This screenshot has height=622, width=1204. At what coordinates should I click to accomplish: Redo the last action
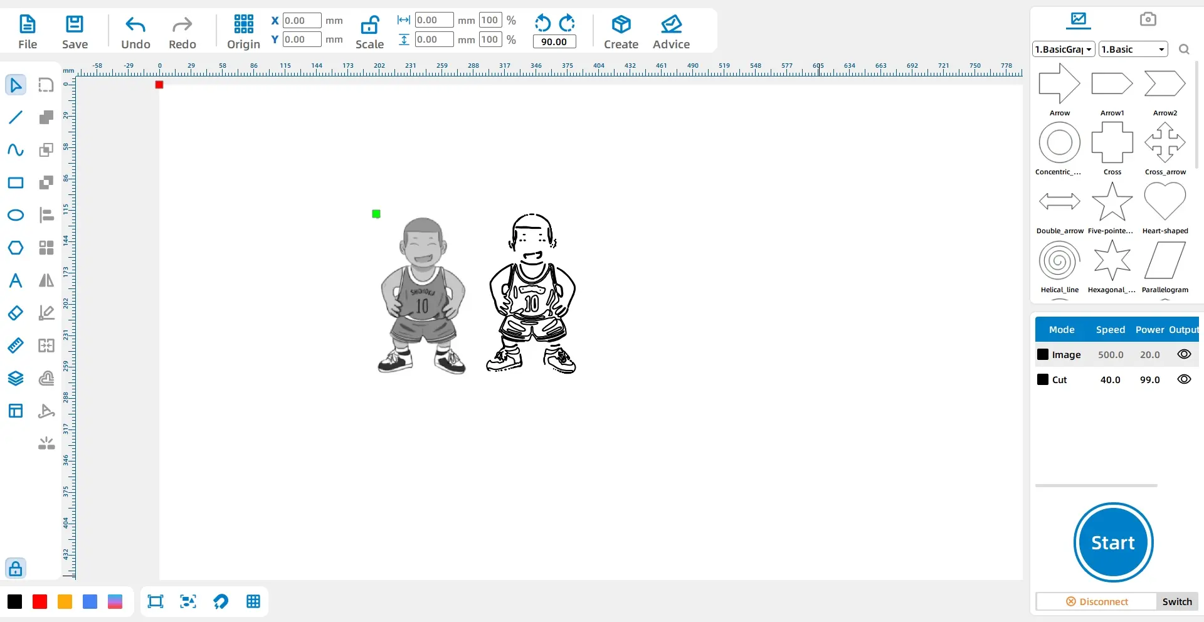tap(182, 32)
